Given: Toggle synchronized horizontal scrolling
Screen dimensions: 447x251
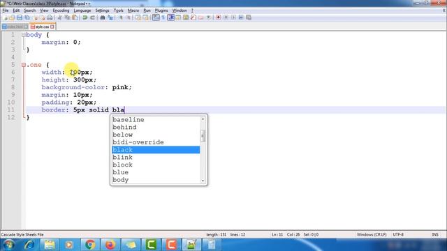Looking at the screenshot, I should [145, 17].
